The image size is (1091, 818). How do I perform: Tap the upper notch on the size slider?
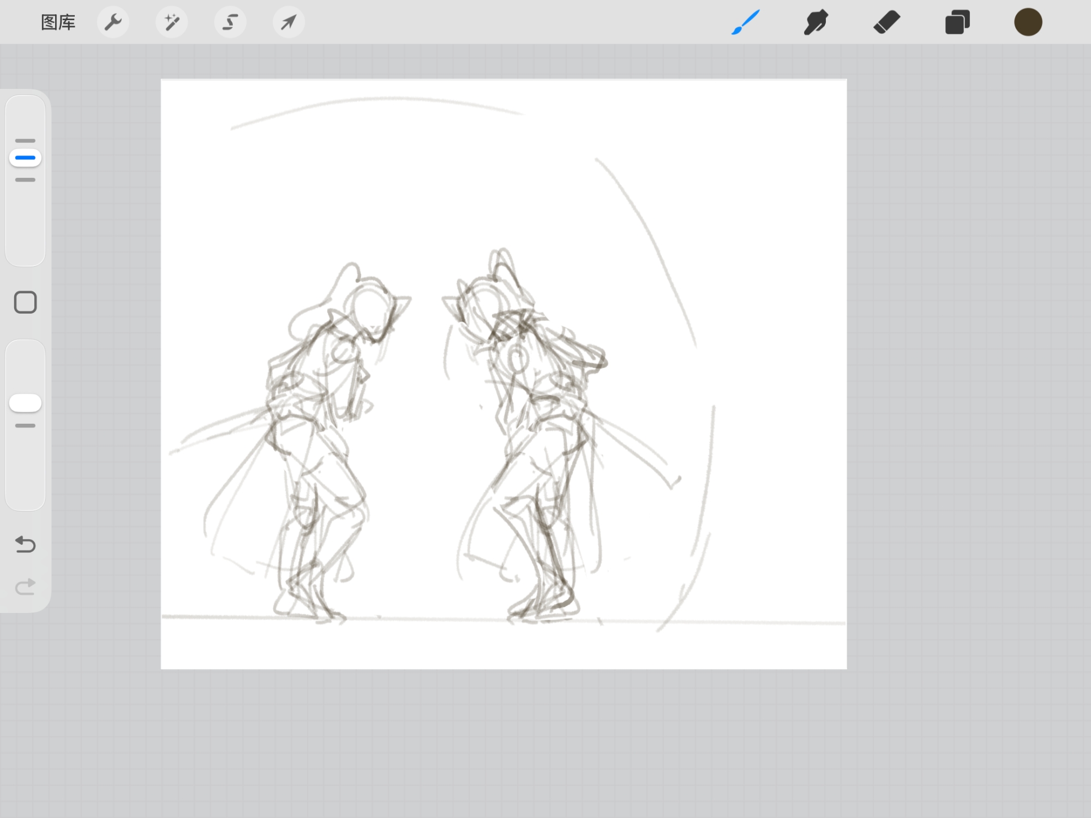click(25, 141)
